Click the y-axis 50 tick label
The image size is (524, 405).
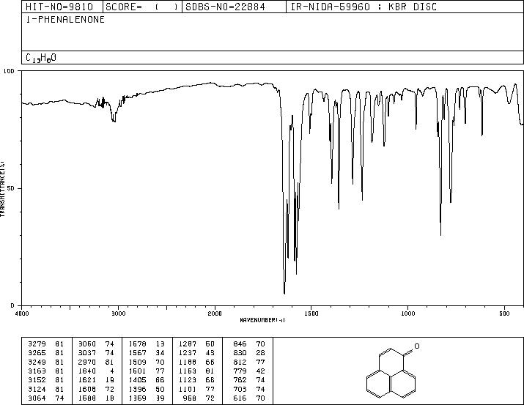[11, 188]
